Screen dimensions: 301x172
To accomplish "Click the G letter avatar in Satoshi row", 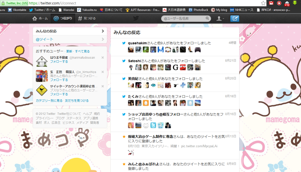I will [x=175, y=67].
